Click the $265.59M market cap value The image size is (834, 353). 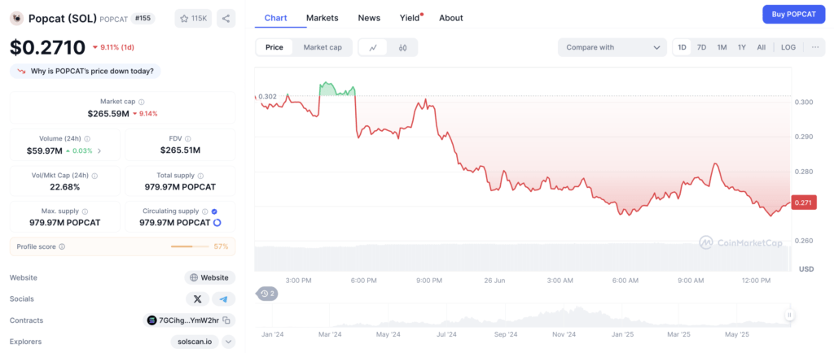tap(108, 114)
